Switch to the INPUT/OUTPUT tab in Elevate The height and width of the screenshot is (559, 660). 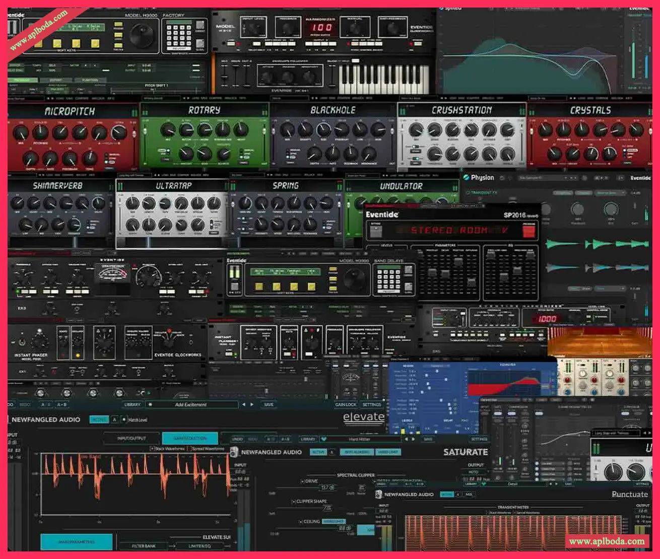[131, 438]
